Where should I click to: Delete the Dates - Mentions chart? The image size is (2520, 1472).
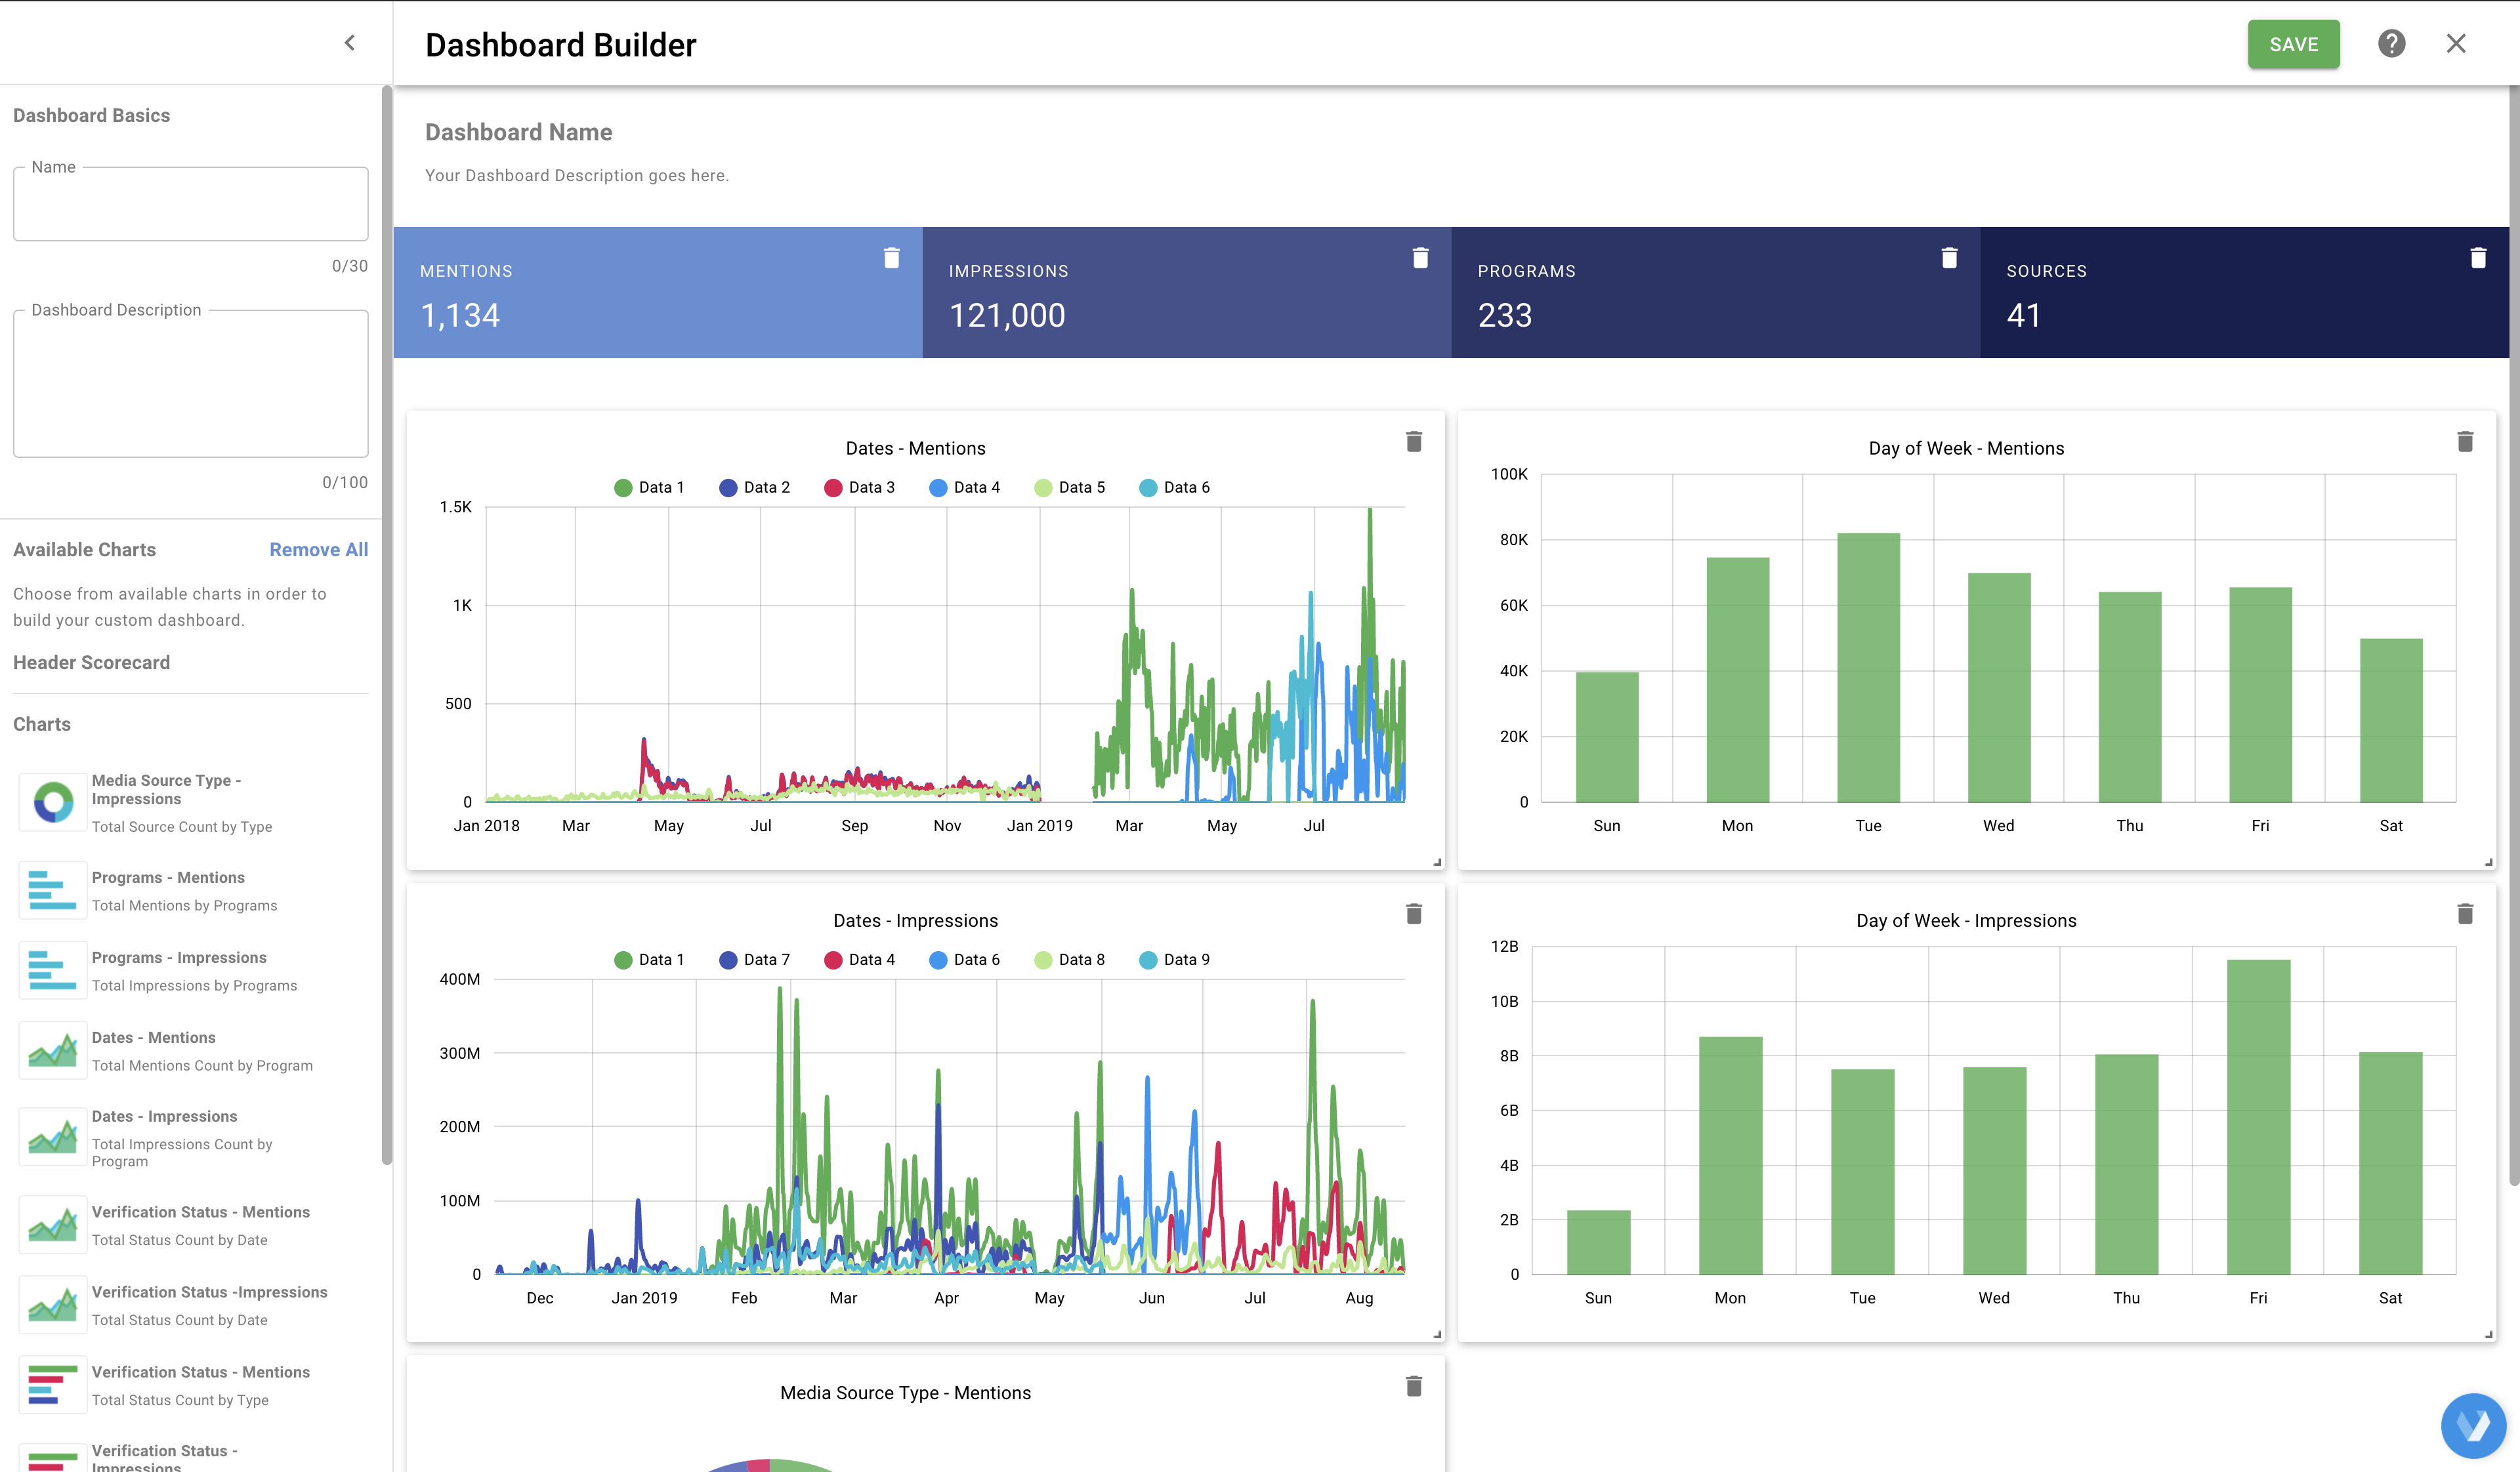(x=1413, y=441)
